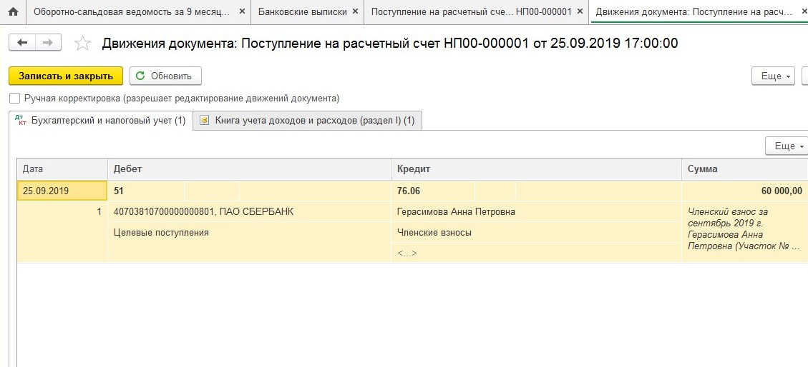
Task: Close the Движения документа tab
Action: tap(802, 12)
